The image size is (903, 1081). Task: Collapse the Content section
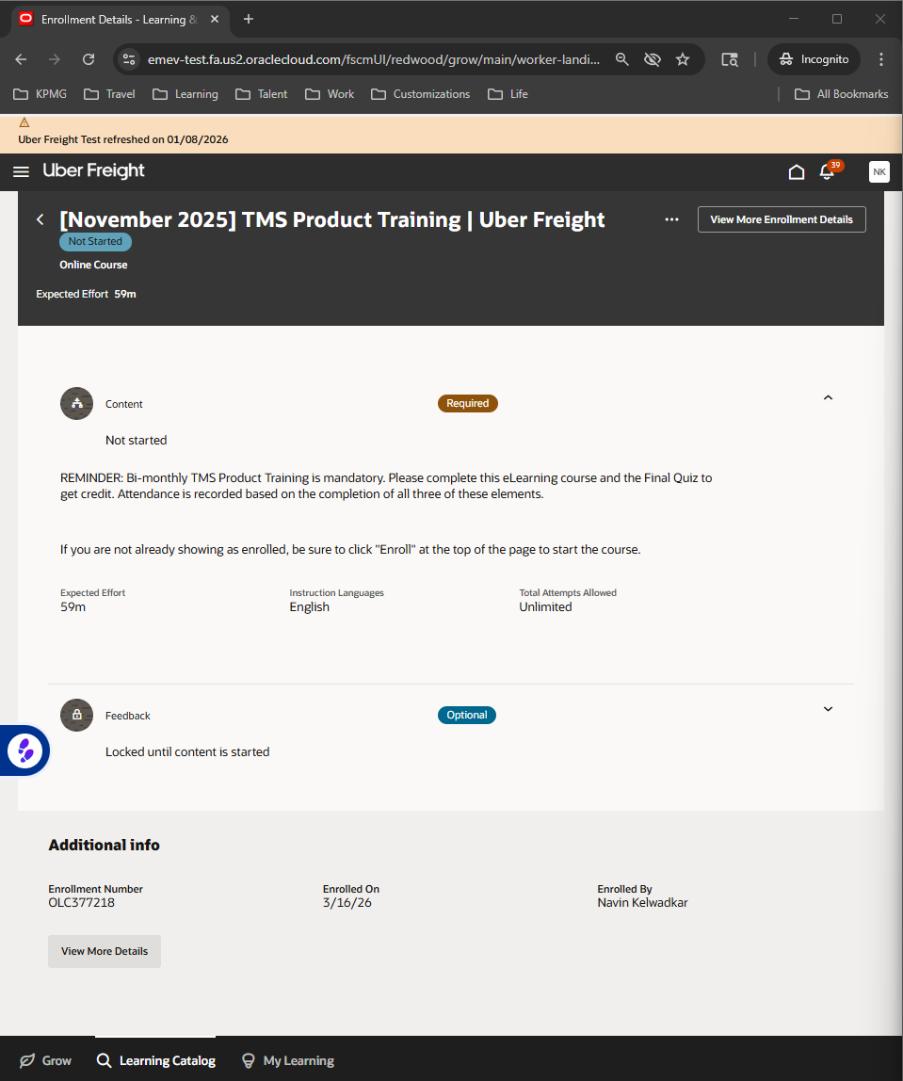coord(828,397)
